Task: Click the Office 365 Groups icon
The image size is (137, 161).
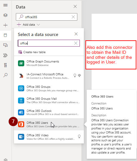Action: pyautogui.click(x=21, y=88)
